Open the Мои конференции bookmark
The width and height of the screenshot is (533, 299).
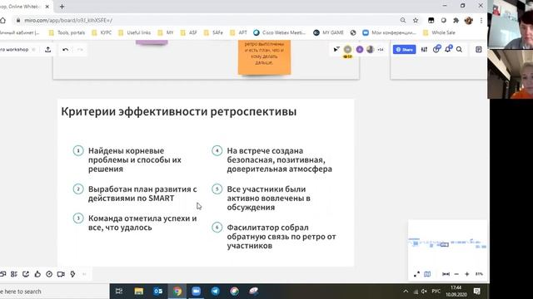click(x=389, y=32)
